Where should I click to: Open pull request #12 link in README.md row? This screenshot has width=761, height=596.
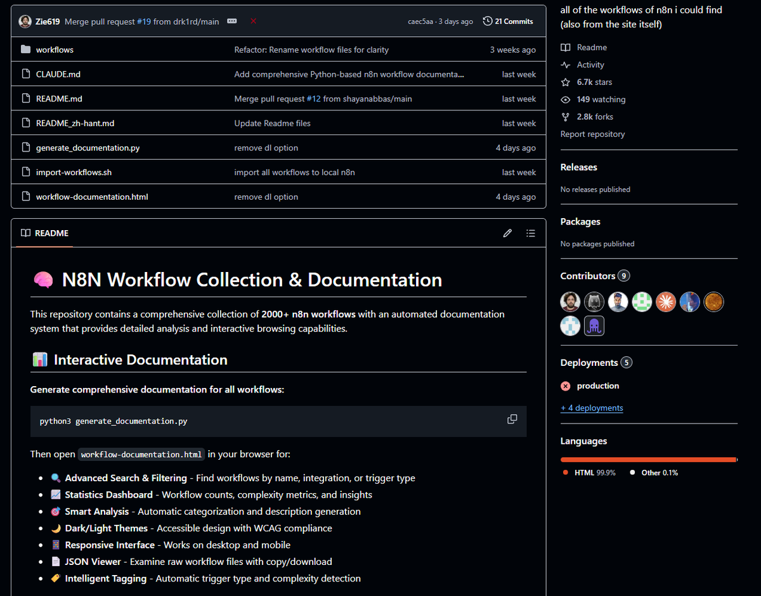(x=314, y=99)
